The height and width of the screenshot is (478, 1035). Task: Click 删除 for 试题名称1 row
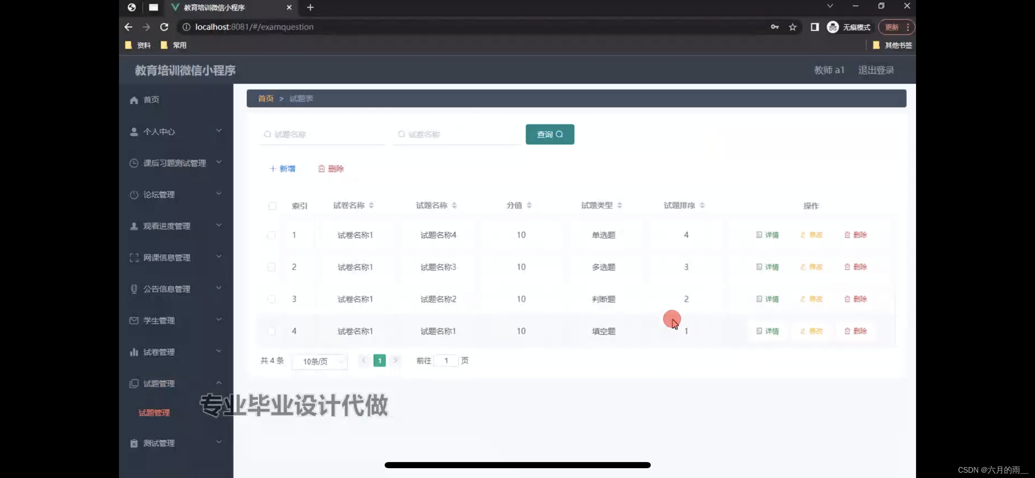(x=856, y=331)
